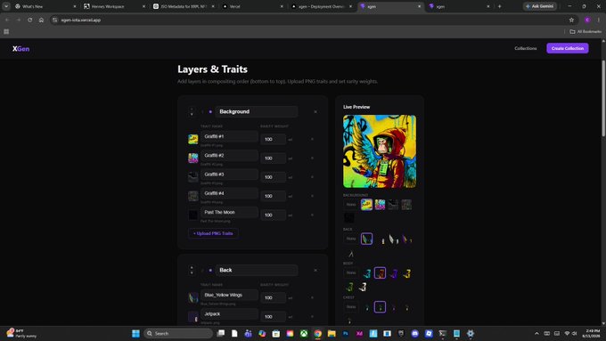Edit the Past The Moon trait name
This screenshot has height=341, width=606.
229,212
